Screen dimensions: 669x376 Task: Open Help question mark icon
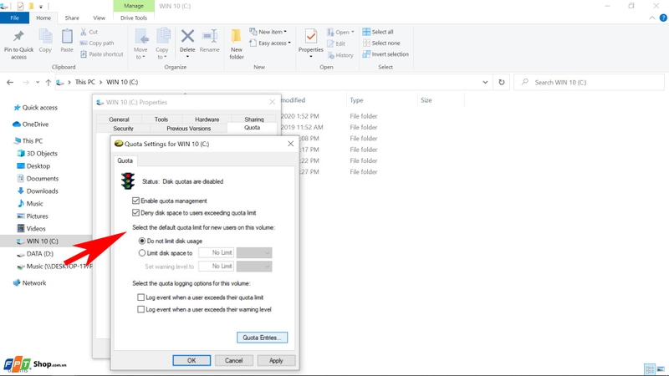[663, 18]
